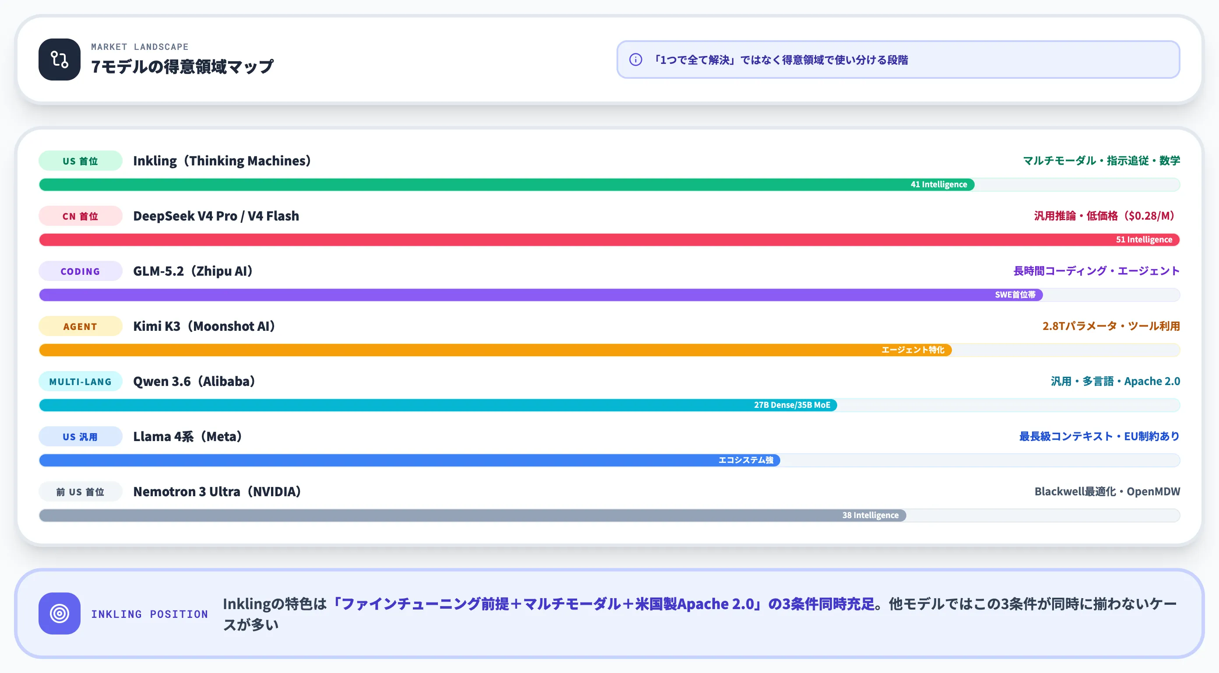Click the マルチモーダル・指示追従・数学 description

coord(1101,161)
